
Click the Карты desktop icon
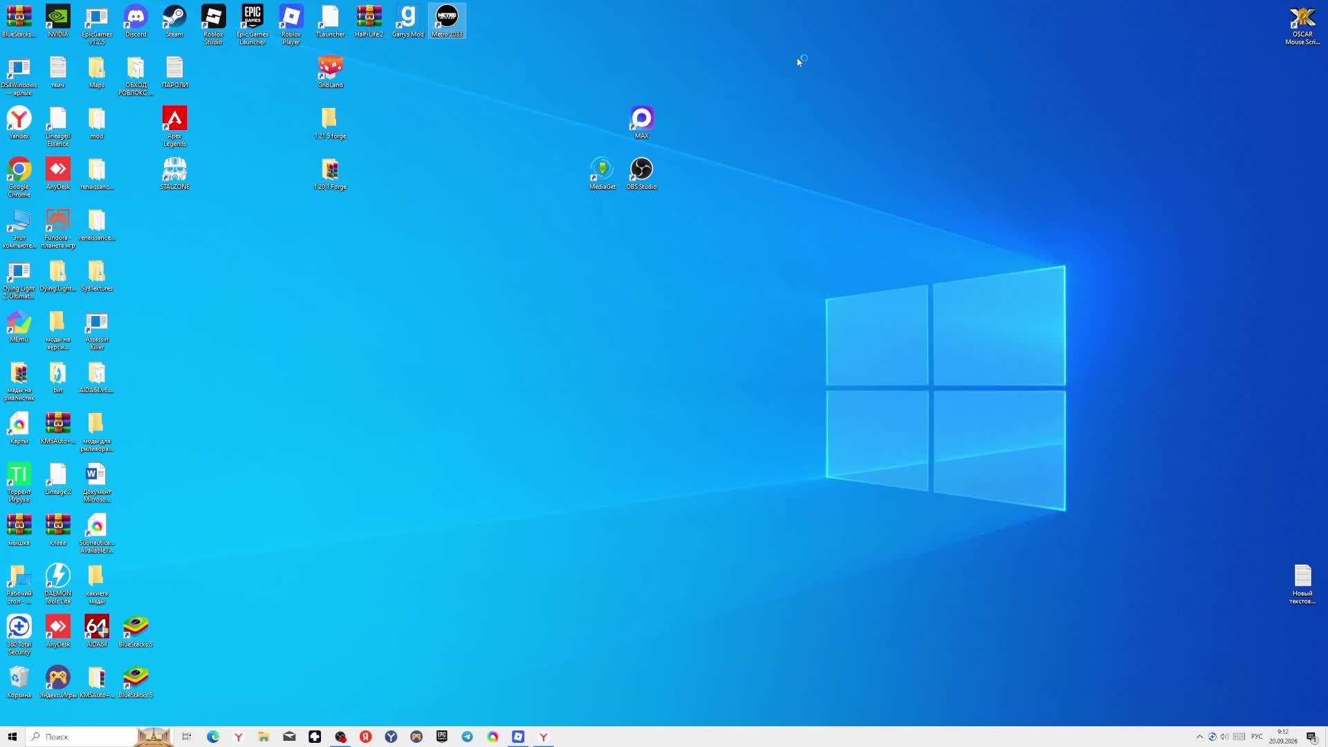coord(19,427)
